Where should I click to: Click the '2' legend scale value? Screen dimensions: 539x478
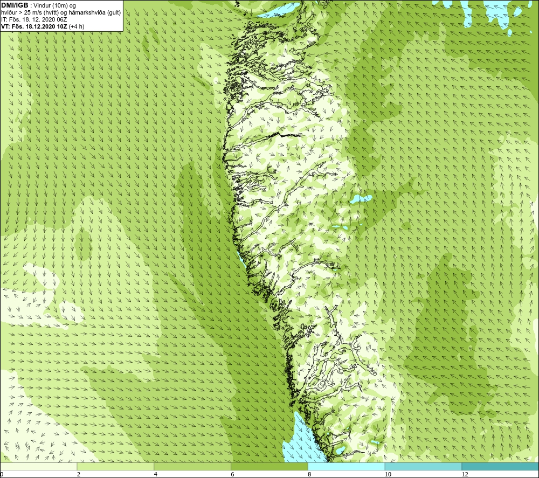pos(79,475)
